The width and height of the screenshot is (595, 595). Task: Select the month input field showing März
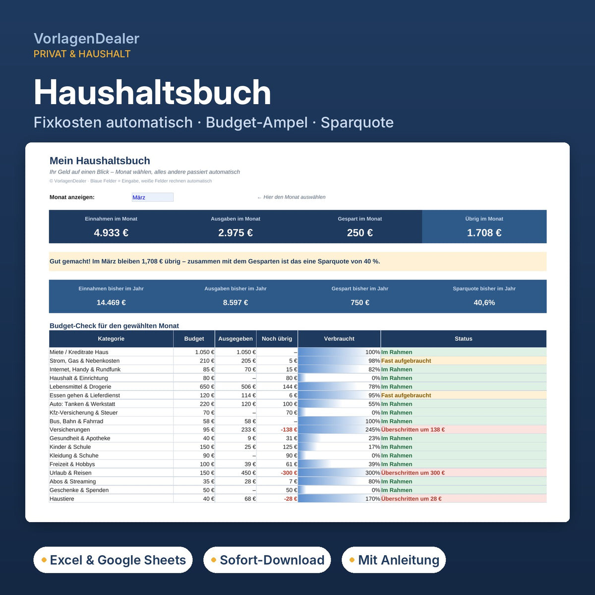[x=153, y=197]
